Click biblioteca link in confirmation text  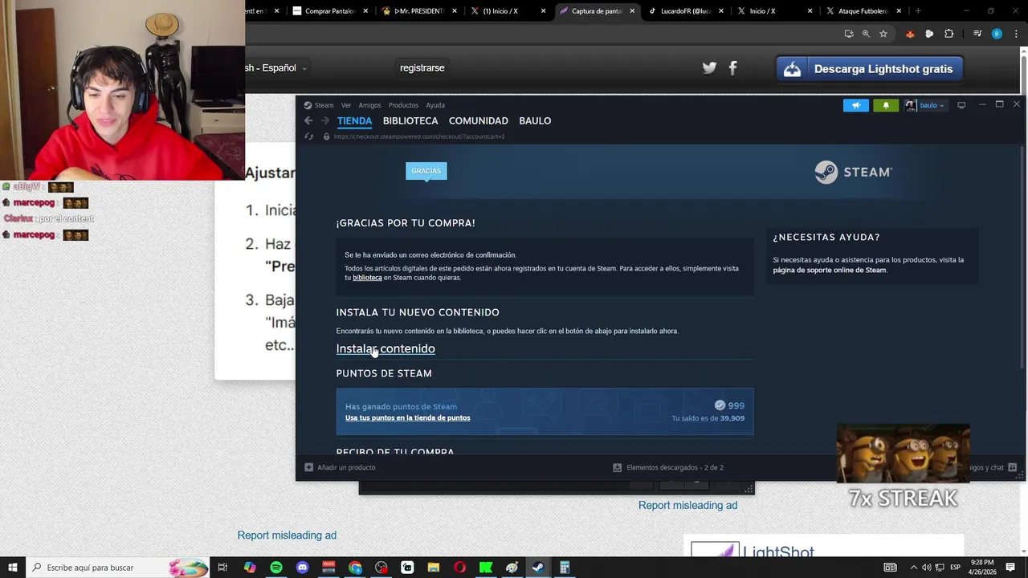[x=367, y=278]
